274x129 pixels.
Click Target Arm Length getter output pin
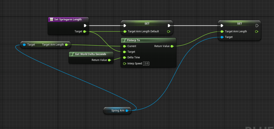coord(66,45)
